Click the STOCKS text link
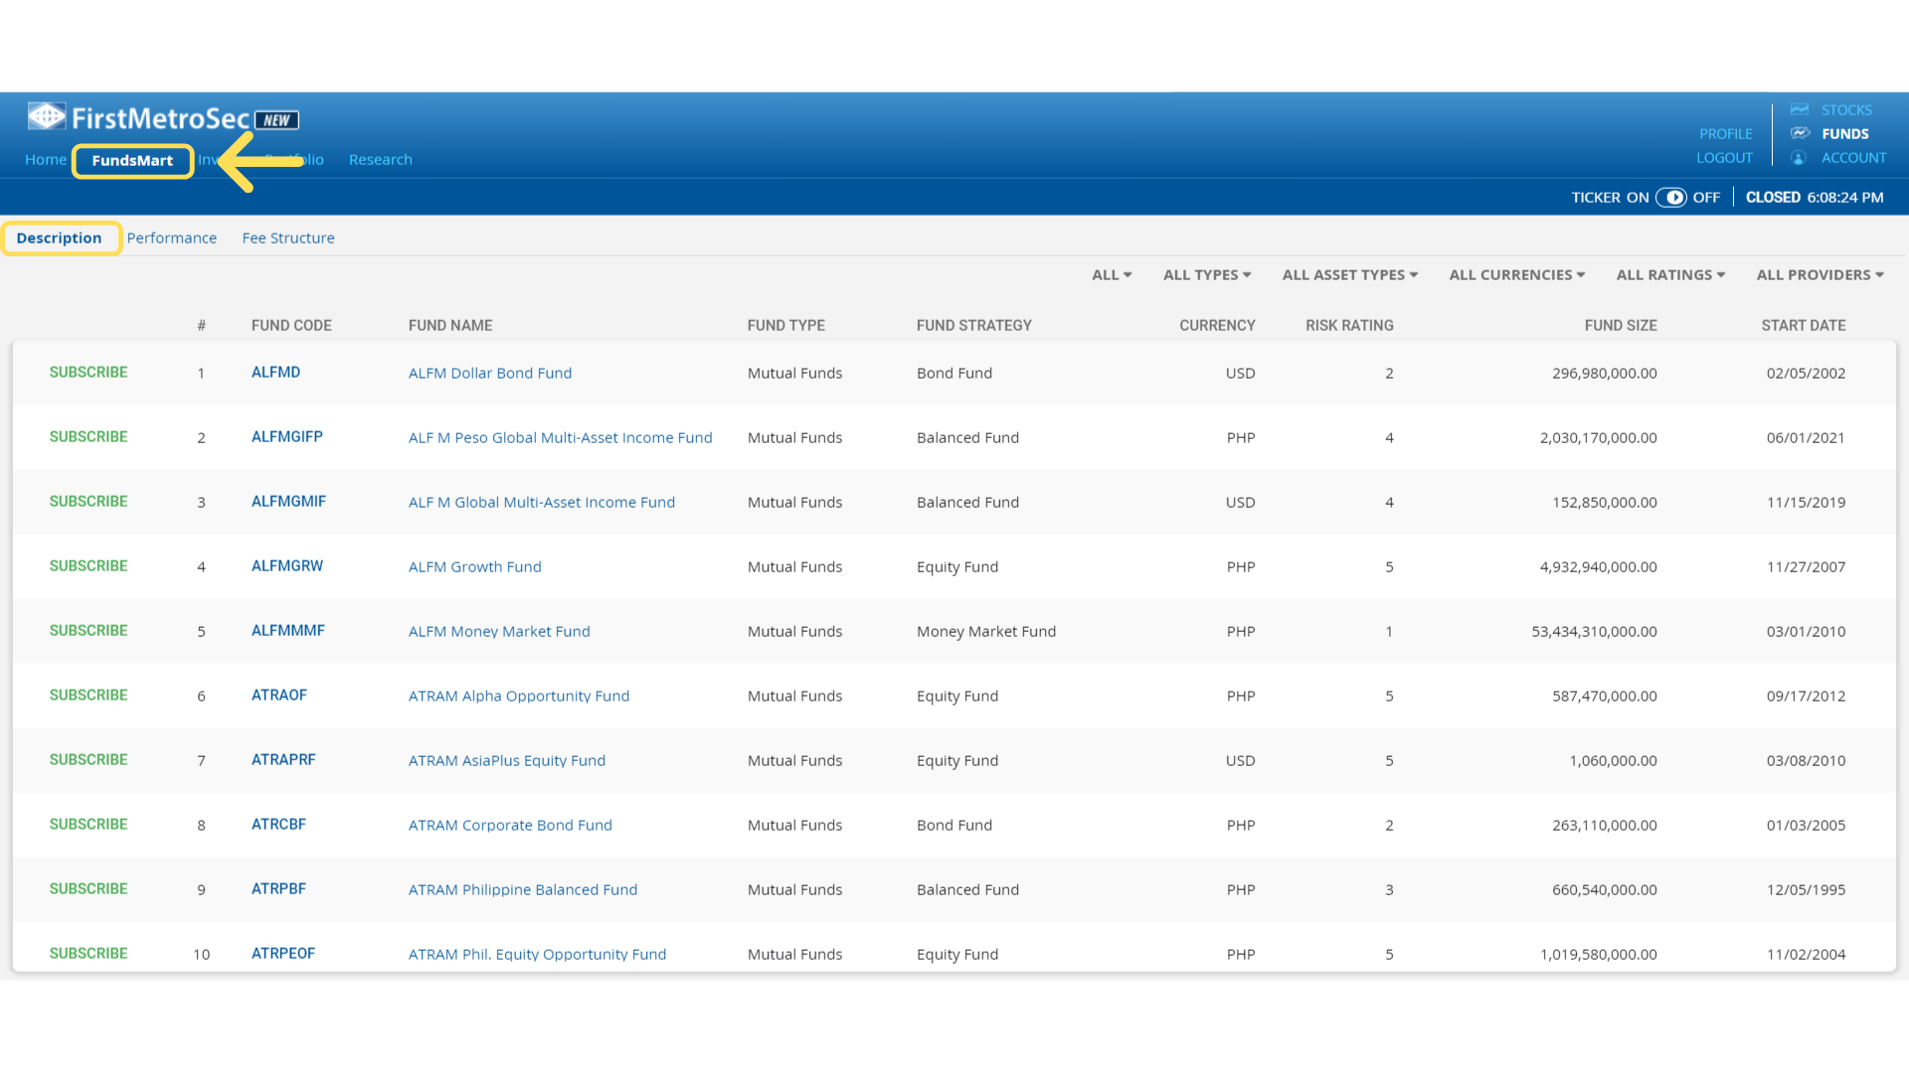 [1846, 110]
